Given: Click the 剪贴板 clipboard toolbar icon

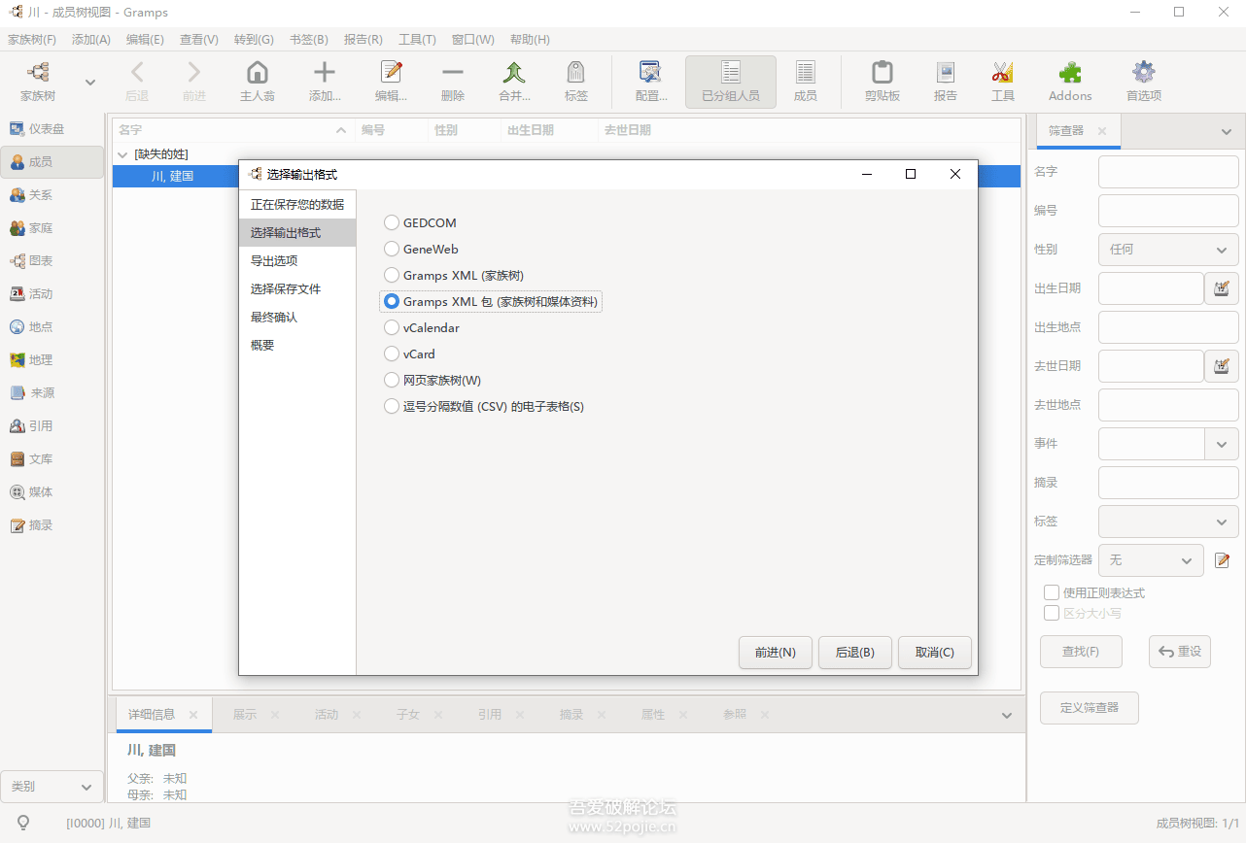Looking at the screenshot, I should pyautogui.click(x=882, y=74).
